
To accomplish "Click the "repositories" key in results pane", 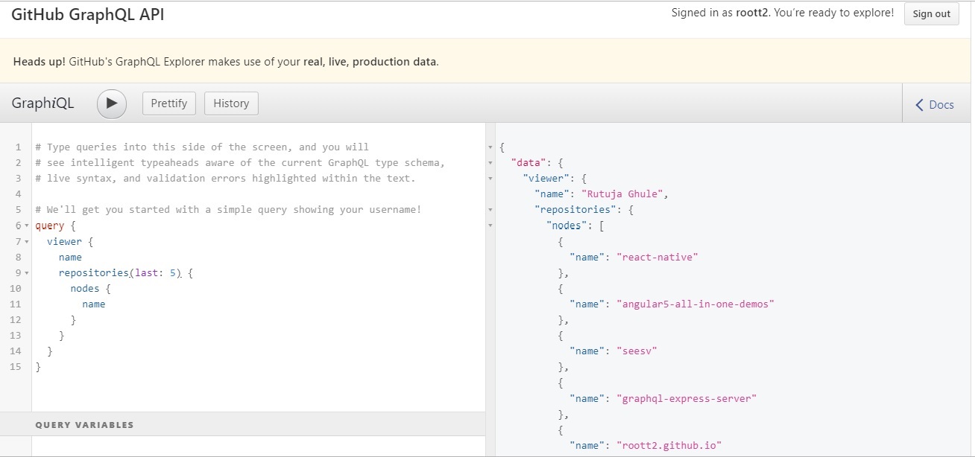I will coord(576,210).
